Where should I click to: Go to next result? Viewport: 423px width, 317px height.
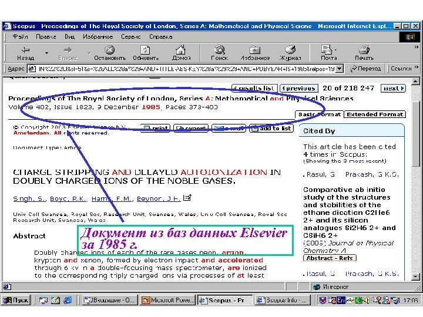(x=393, y=88)
